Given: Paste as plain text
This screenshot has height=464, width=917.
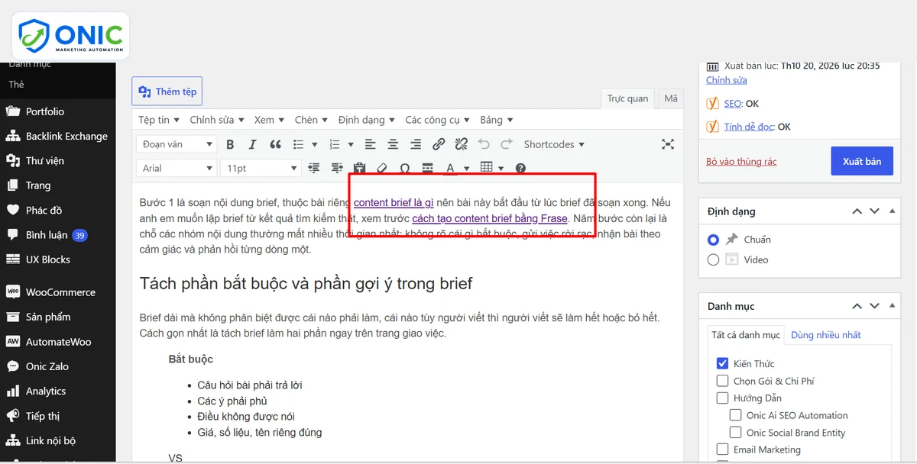Looking at the screenshot, I should [359, 168].
